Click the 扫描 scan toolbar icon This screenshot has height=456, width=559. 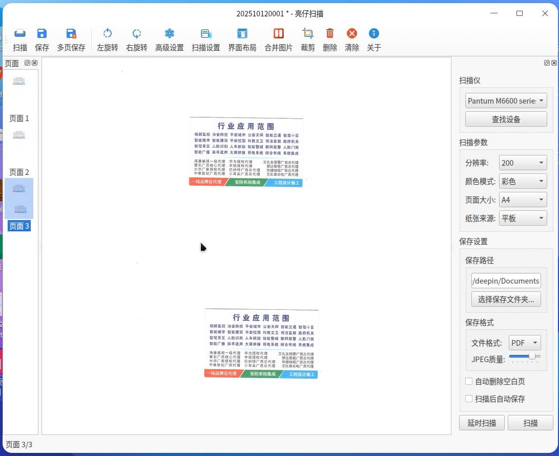(19, 39)
